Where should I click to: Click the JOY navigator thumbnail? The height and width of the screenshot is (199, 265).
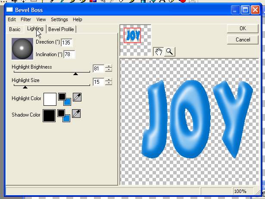tap(135, 40)
